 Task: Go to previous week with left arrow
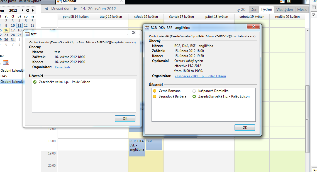click(46, 9)
